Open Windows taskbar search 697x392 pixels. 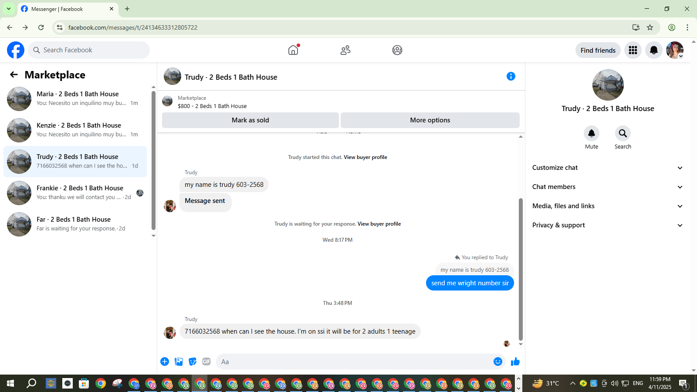coord(31,383)
